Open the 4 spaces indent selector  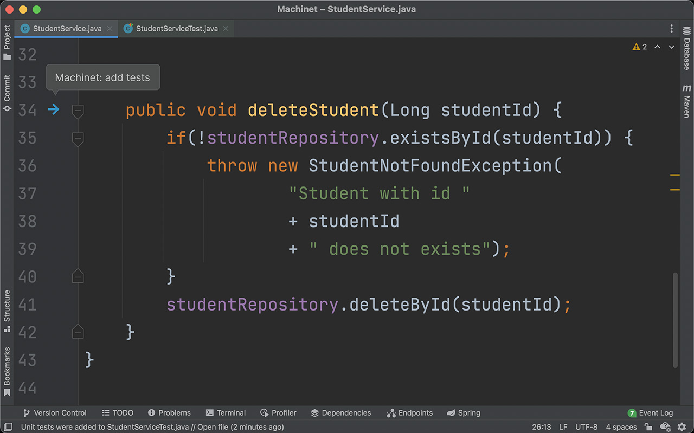tap(621, 427)
